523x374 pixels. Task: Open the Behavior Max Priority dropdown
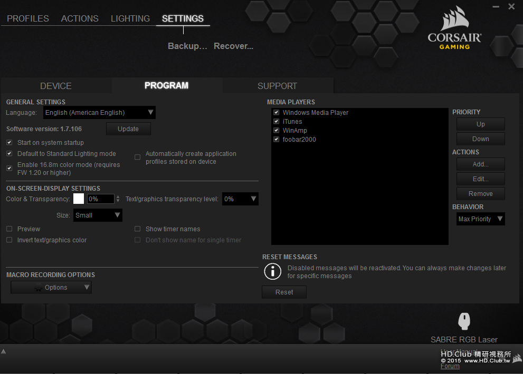pyautogui.click(x=480, y=219)
